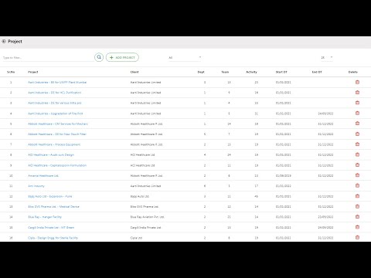
Task: Select the Cipla Ltd client cell
Action: [136, 238]
